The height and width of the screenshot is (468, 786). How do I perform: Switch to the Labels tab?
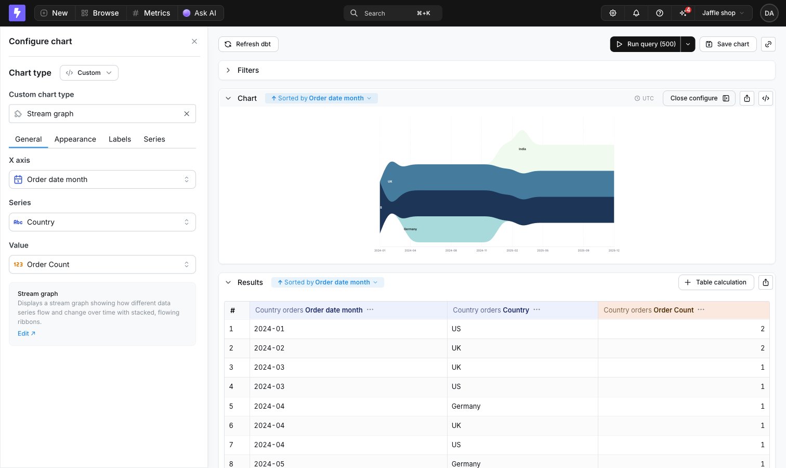click(120, 139)
